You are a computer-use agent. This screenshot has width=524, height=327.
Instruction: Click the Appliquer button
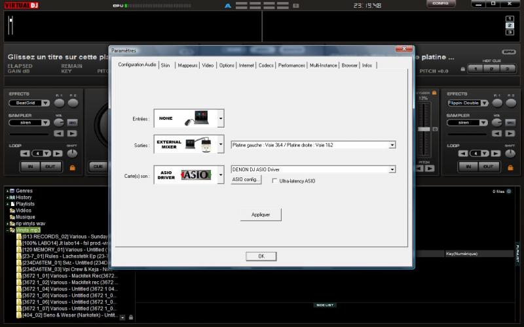click(261, 215)
